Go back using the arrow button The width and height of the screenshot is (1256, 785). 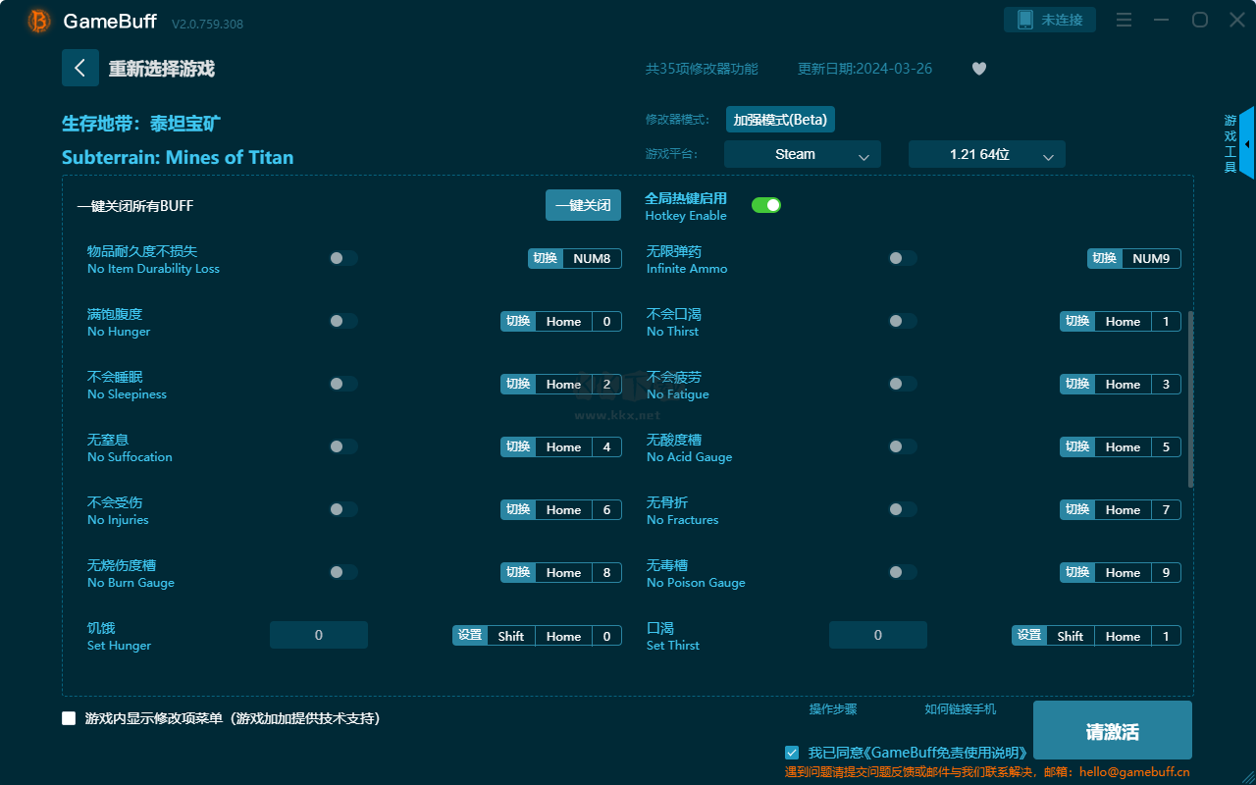point(80,68)
